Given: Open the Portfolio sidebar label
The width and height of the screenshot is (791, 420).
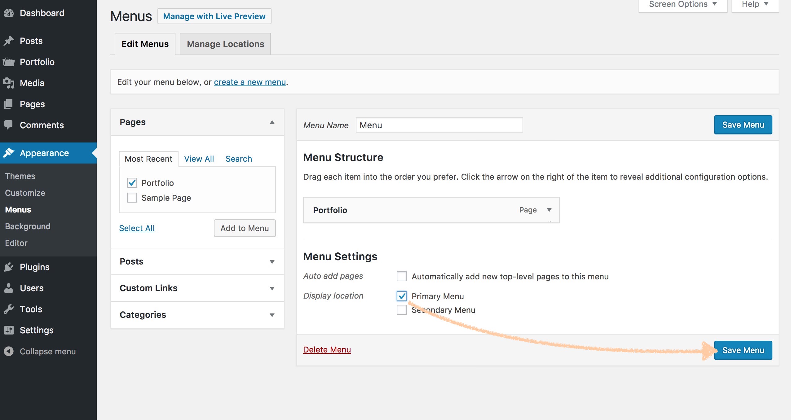Looking at the screenshot, I should point(37,62).
